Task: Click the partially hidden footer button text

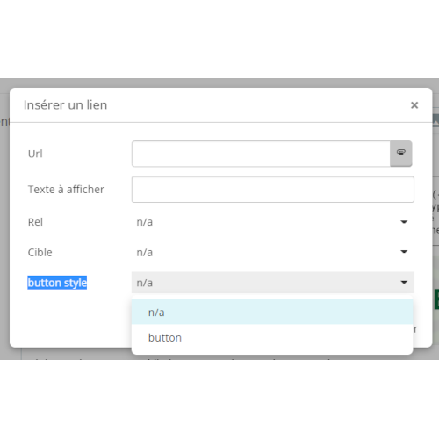Action: point(415,329)
